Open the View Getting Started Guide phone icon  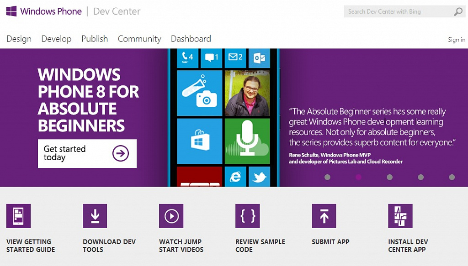pos(18,216)
